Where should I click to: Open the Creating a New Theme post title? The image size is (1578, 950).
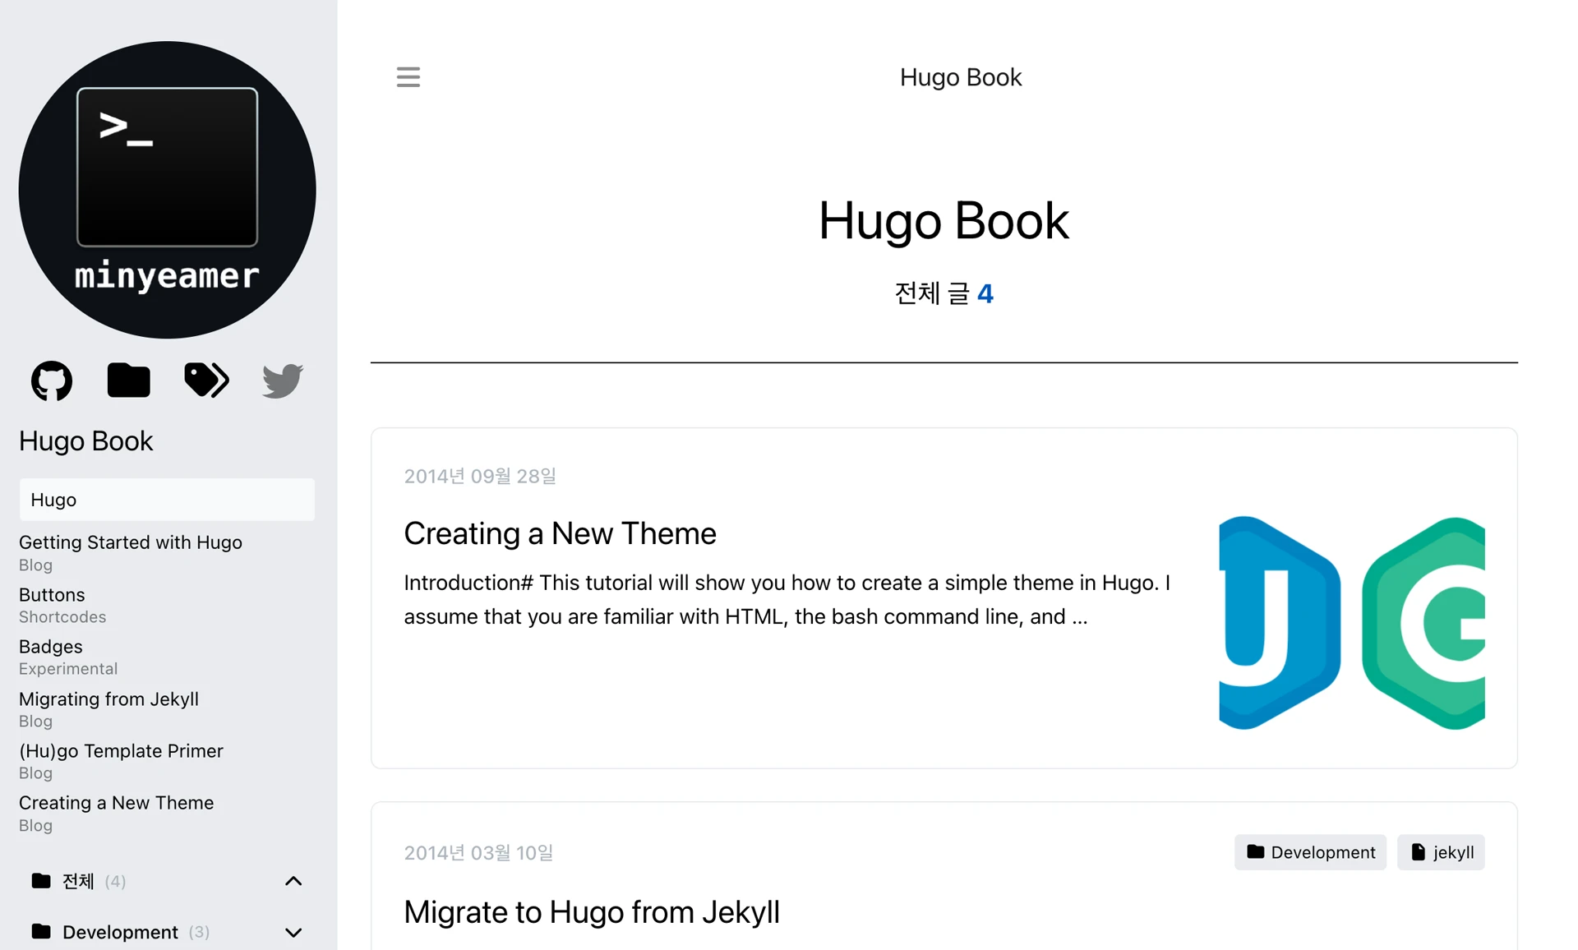pyautogui.click(x=560, y=533)
